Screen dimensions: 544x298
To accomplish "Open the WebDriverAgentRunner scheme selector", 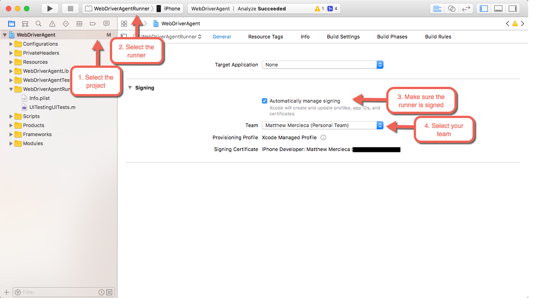I will (x=118, y=9).
